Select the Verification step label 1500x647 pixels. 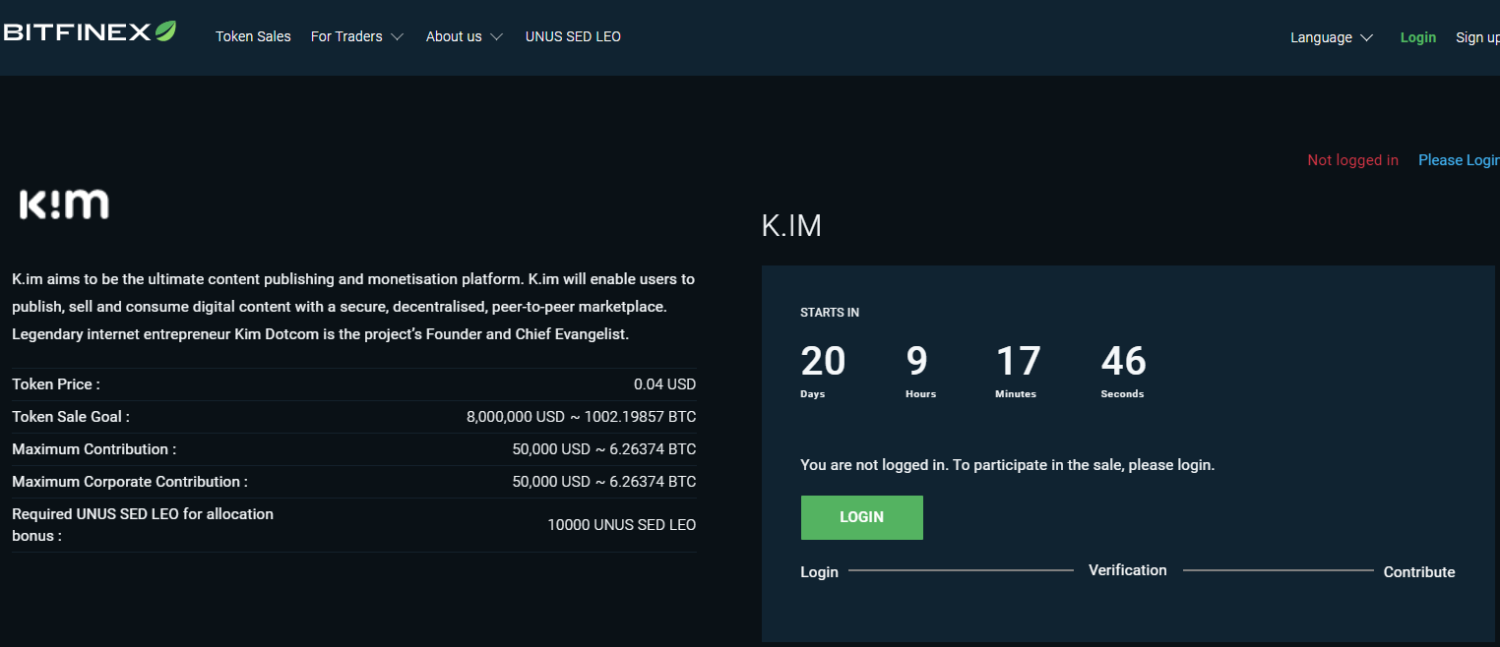point(1127,570)
